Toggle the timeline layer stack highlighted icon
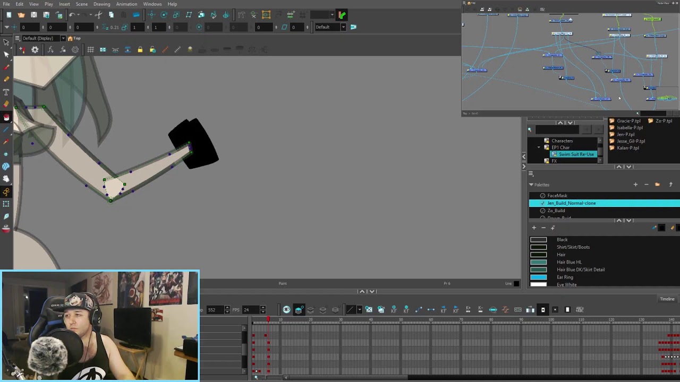The height and width of the screenshot is (382, 680). coord(299,310)
